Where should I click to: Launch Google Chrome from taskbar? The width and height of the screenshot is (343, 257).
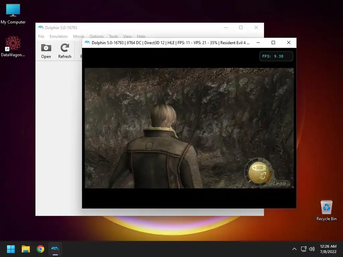41,249
